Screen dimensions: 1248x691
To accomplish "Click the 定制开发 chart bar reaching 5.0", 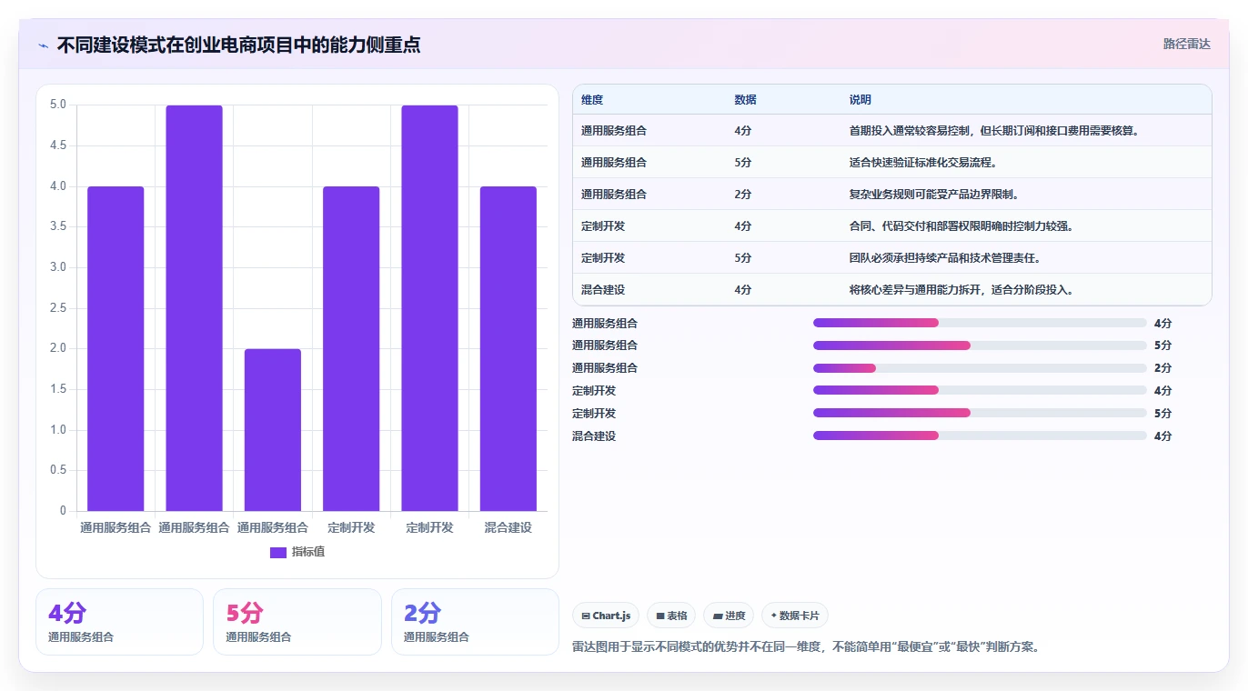I will pos(429,308).
